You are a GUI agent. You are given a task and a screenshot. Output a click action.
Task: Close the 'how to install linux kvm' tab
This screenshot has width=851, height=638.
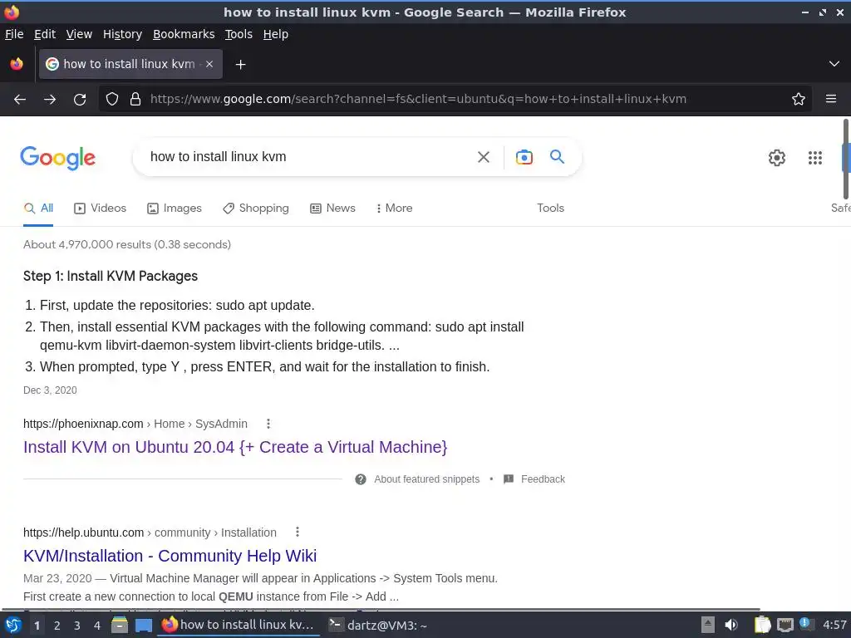[x=209, y=64]
